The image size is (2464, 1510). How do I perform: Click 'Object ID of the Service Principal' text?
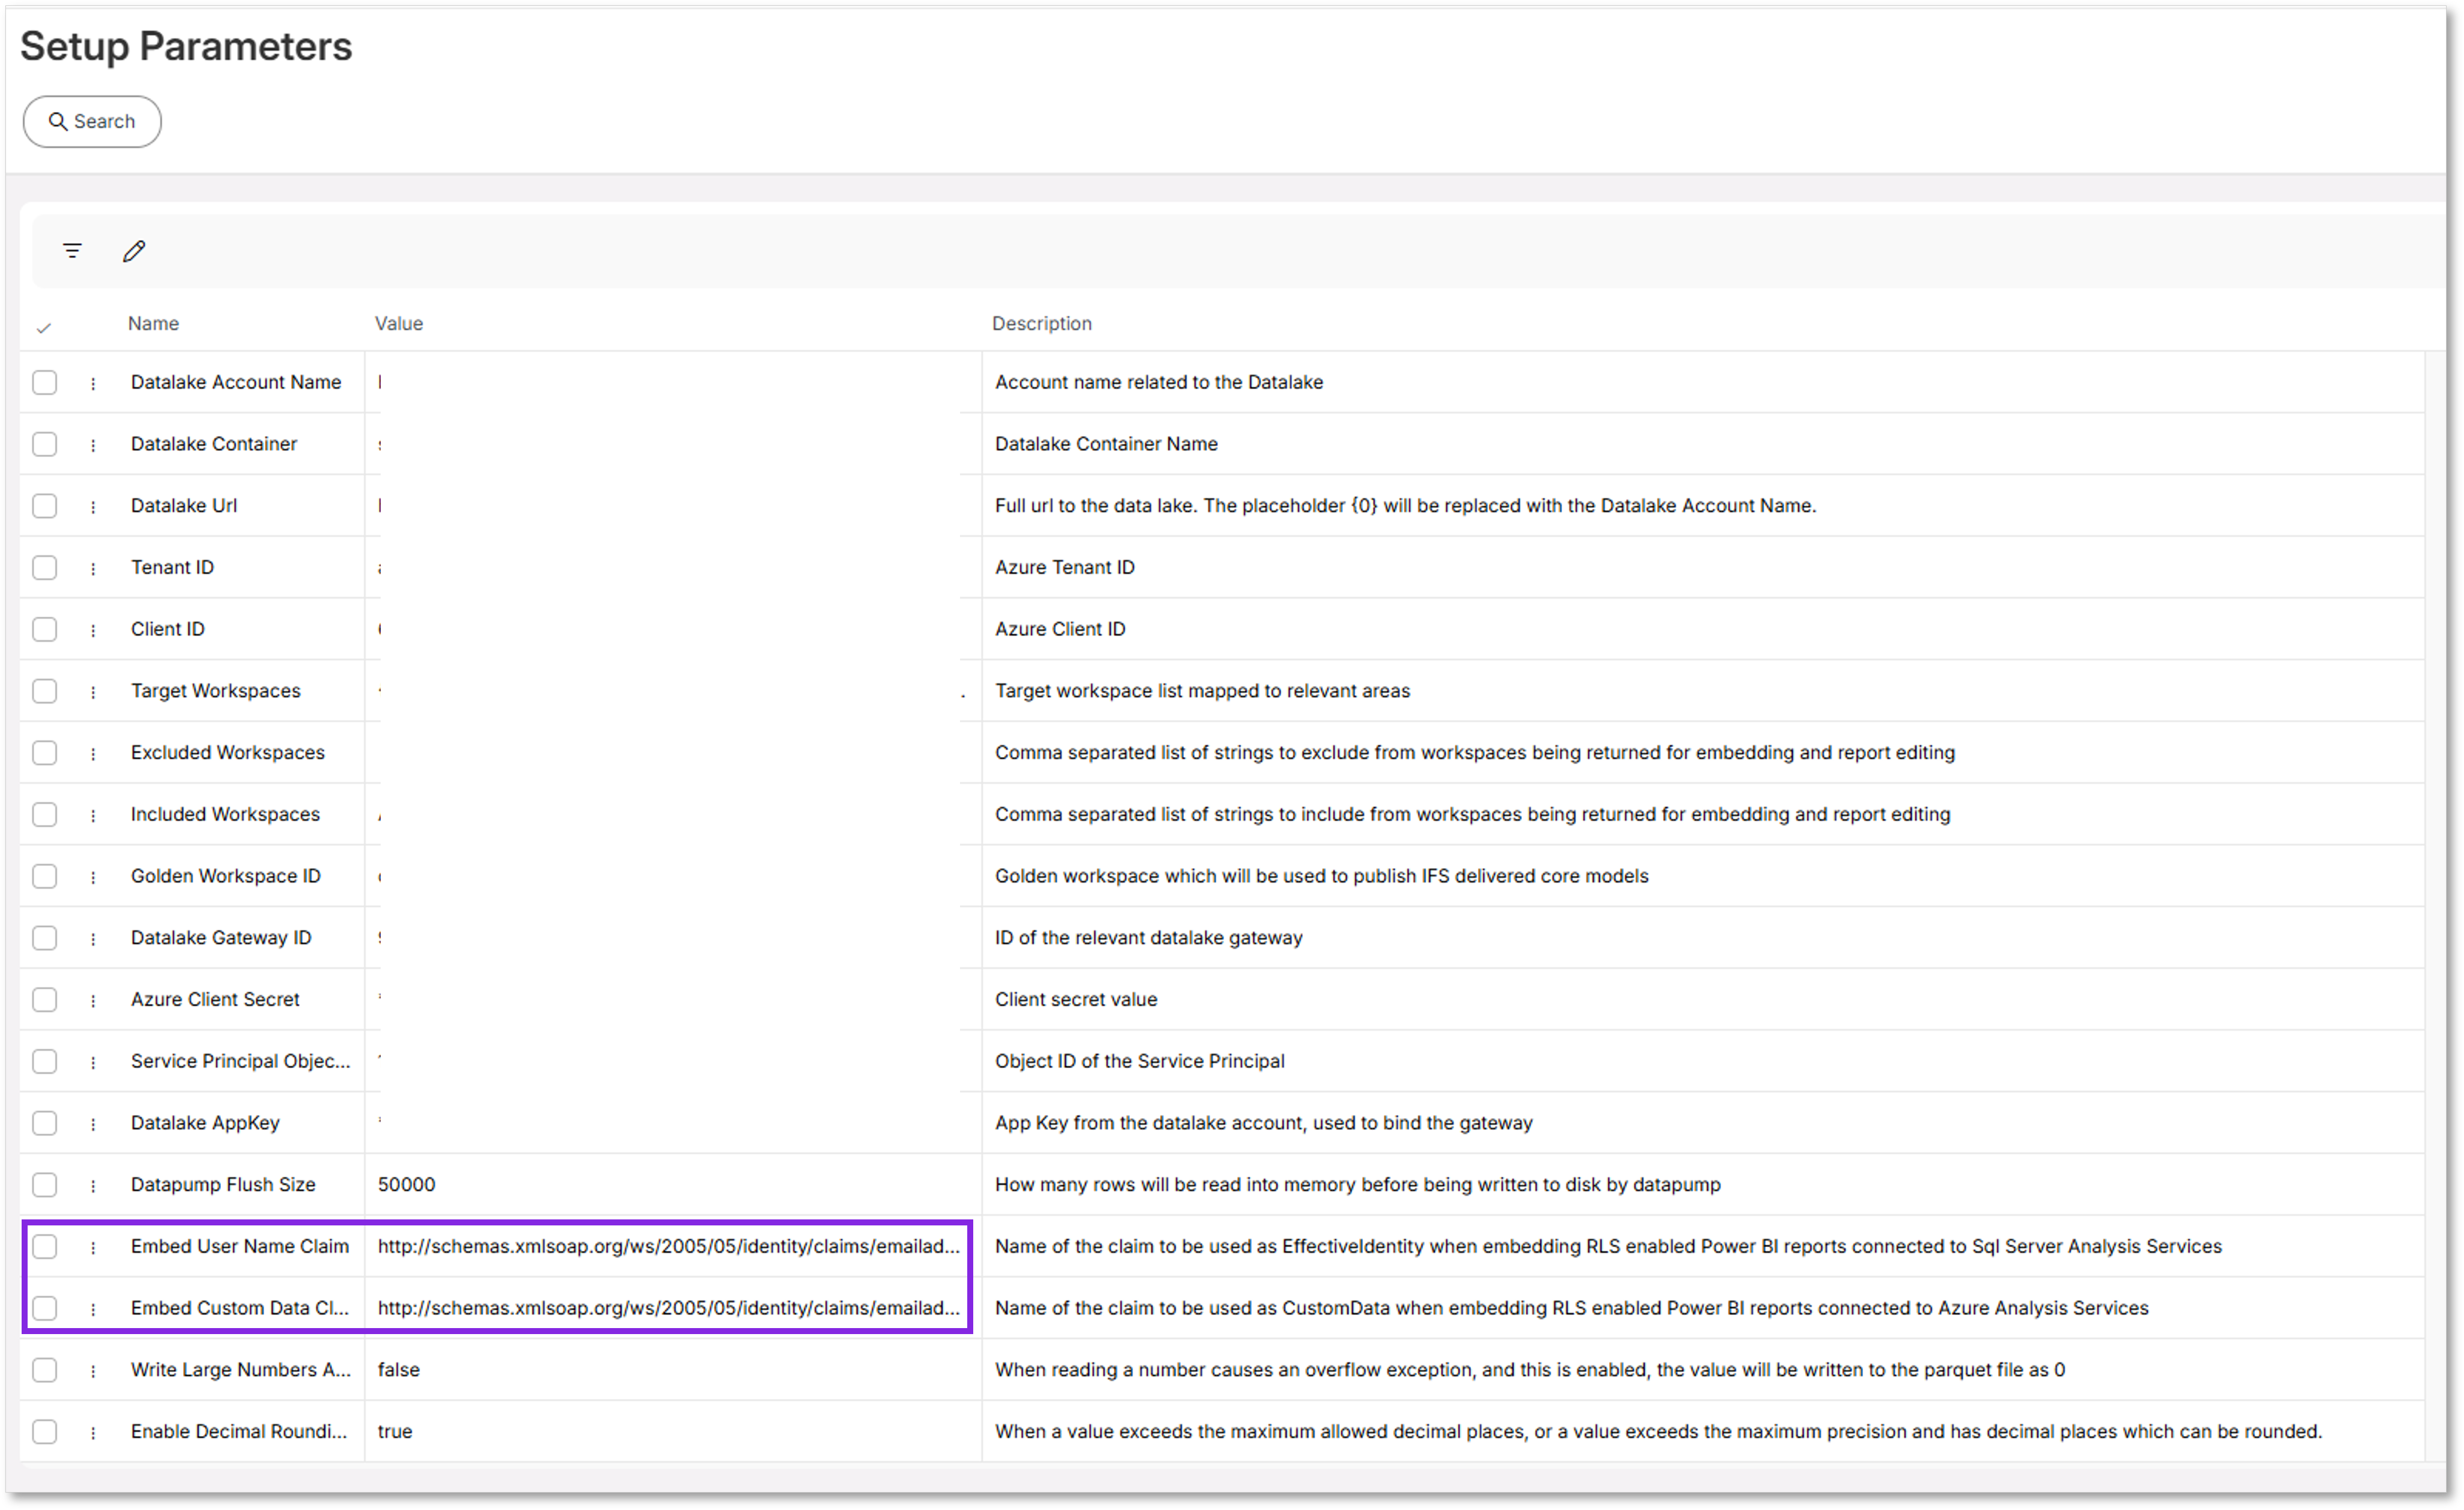1140,1062
